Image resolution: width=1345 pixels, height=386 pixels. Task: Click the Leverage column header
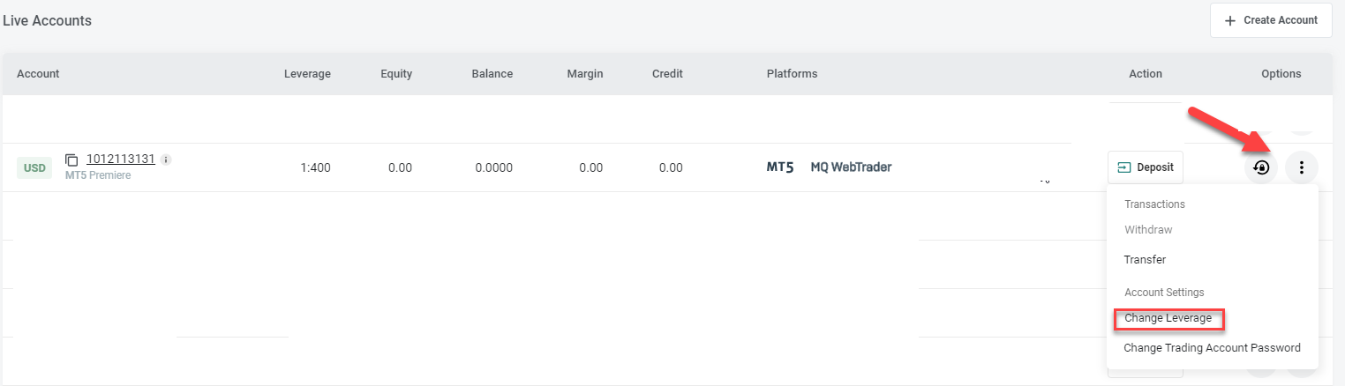[307, 74]
